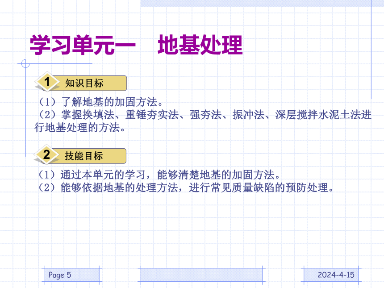This screenshot has height=288, width=384.
Task: Click the text 行地基处理的方法
Action: (x=80, y=127)
